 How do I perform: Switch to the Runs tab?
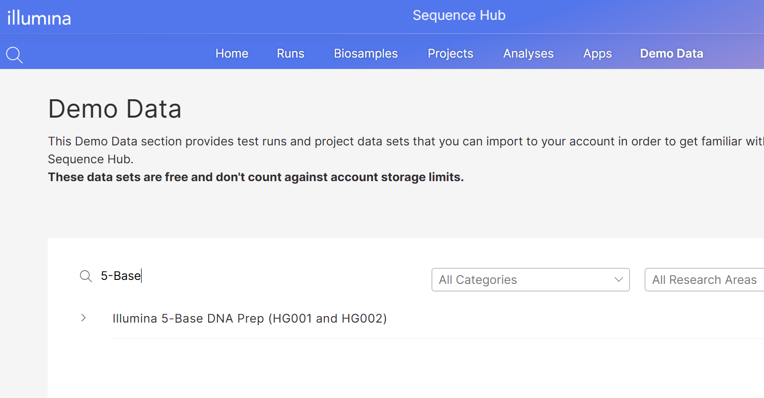(x=290, y=54)
